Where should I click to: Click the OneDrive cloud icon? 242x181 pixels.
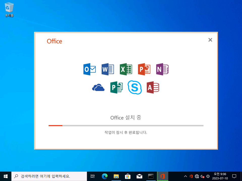tap(98, 87)
